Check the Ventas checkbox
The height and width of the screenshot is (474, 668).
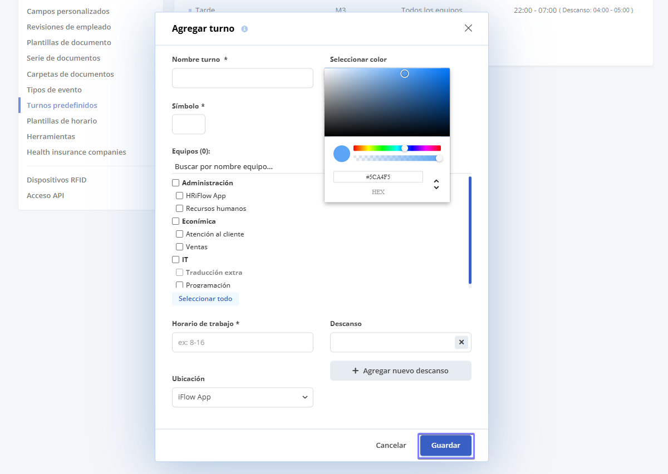[x=180, y=246]
